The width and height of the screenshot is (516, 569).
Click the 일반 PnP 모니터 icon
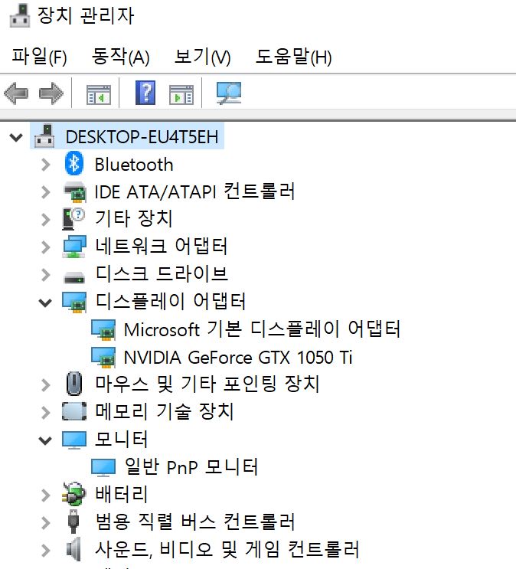click(103, 467)
